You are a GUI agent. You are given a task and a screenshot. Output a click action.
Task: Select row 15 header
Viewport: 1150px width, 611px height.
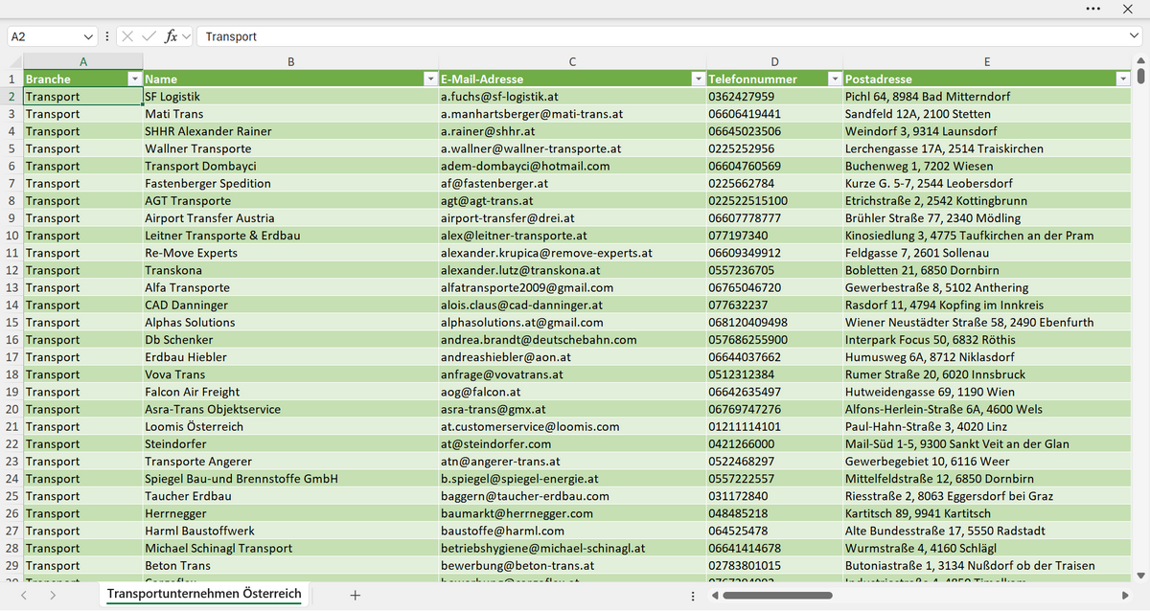pyautogui.click(x=11, y=323)
